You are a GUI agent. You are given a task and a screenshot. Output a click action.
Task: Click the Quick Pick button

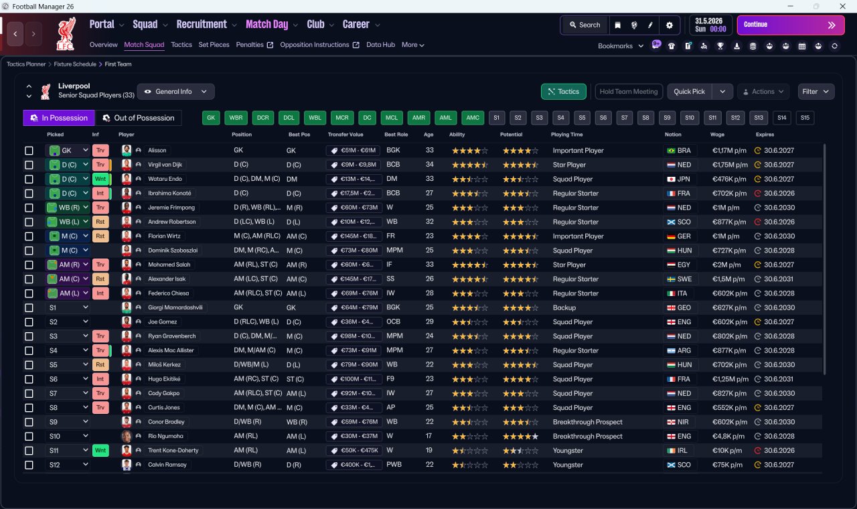690,92
